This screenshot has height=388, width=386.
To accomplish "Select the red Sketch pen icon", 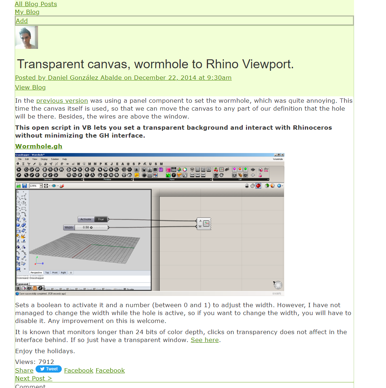I will point(62,186).
